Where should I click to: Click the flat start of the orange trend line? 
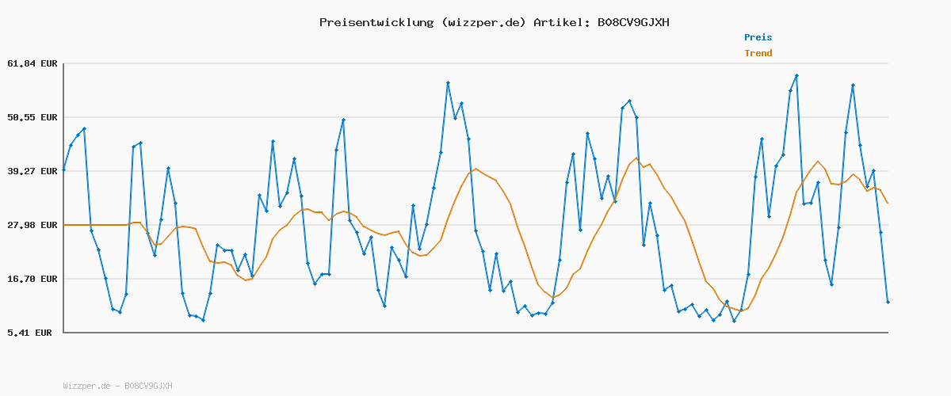click(x=95, y=225)
